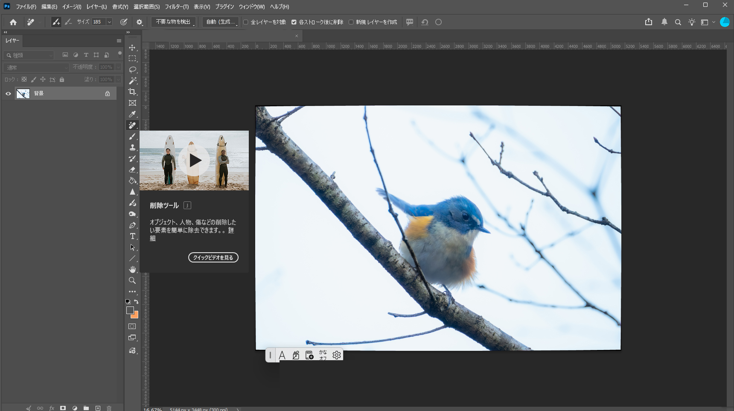Screen dimensions: 734x411
Task: Hide the 背景 layer with eye icon
Action: click(x=8, y=93)
